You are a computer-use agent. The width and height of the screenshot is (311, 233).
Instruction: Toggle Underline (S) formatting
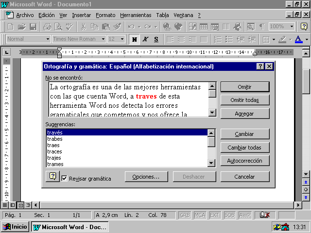[156, 39]
